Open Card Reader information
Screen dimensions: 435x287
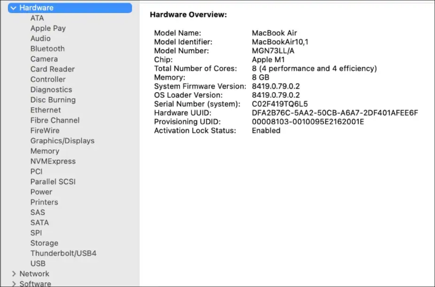(52, 69)
